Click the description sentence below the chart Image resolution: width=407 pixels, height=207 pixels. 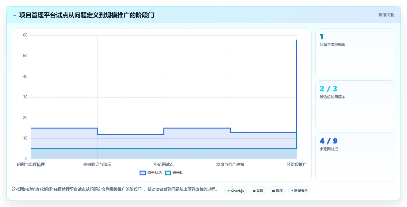point(114,190)
